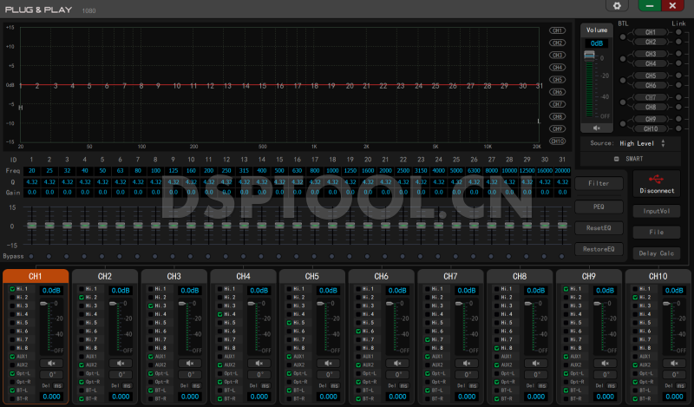
Task: Mute the master Volume speaker icon
Action: 597,127
